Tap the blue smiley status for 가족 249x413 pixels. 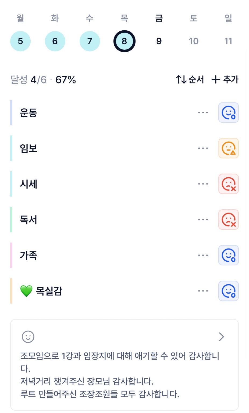(228, 255)
